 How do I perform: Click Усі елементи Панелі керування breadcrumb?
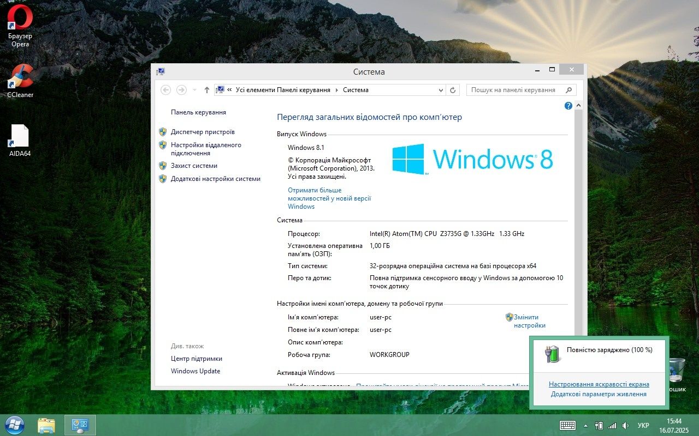pyautogui.click(x=283, y=90)
